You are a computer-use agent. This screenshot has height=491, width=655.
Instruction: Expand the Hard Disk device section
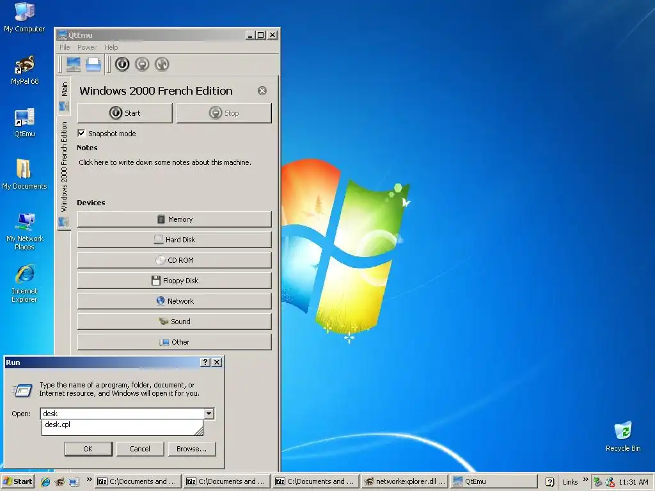click(x=174, y=240)
